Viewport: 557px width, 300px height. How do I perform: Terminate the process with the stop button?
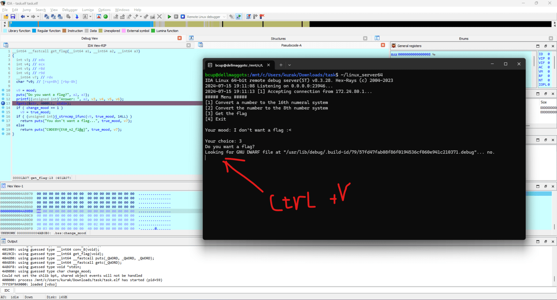tap(183, 16)
